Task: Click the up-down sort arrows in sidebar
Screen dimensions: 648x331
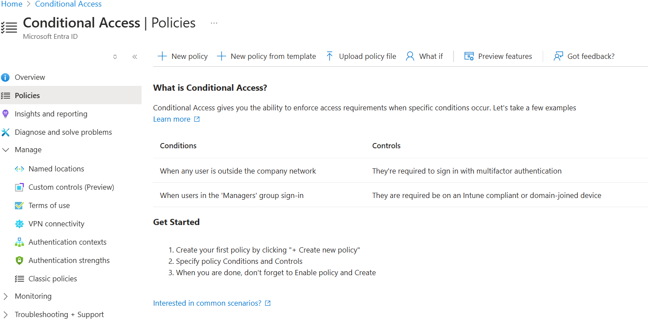Action: coord(115,57)
